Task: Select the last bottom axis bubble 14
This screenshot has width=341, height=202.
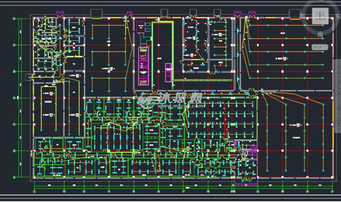Action: coord(332,191)
